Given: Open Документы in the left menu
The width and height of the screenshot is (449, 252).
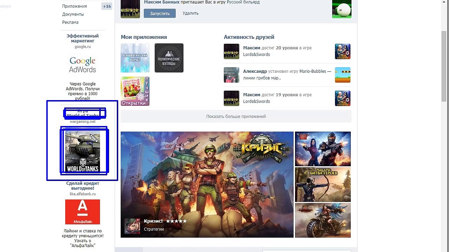Looking at the screenshot, I should click(x=73, y=14).
